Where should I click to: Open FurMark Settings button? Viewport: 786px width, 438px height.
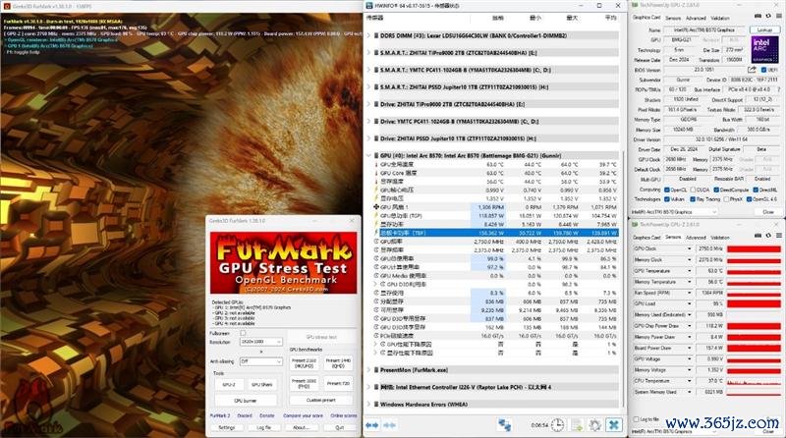[x=227, y=427]
